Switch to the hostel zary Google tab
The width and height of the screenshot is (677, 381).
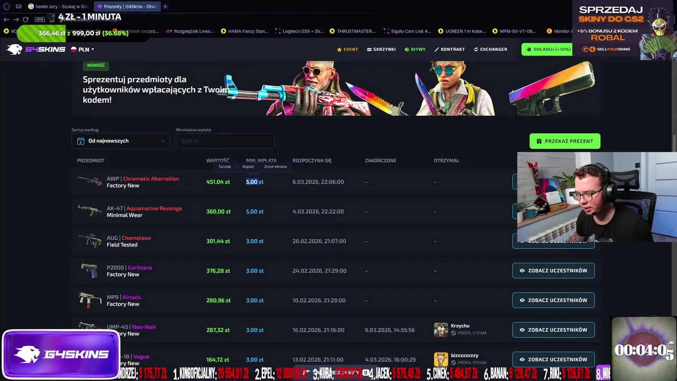click(x=59, y=6)
